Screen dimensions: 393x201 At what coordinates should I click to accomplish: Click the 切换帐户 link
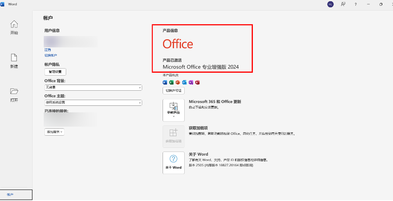coord(51,56)
